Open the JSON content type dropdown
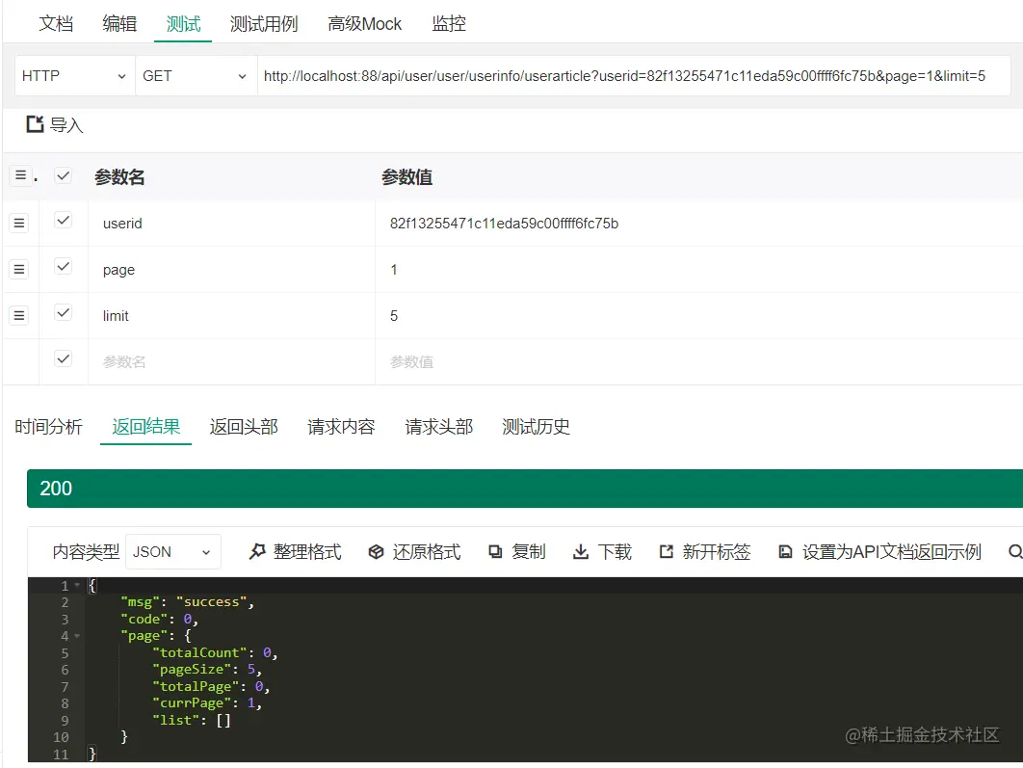1023x768 pixels. tap(172, 552)
